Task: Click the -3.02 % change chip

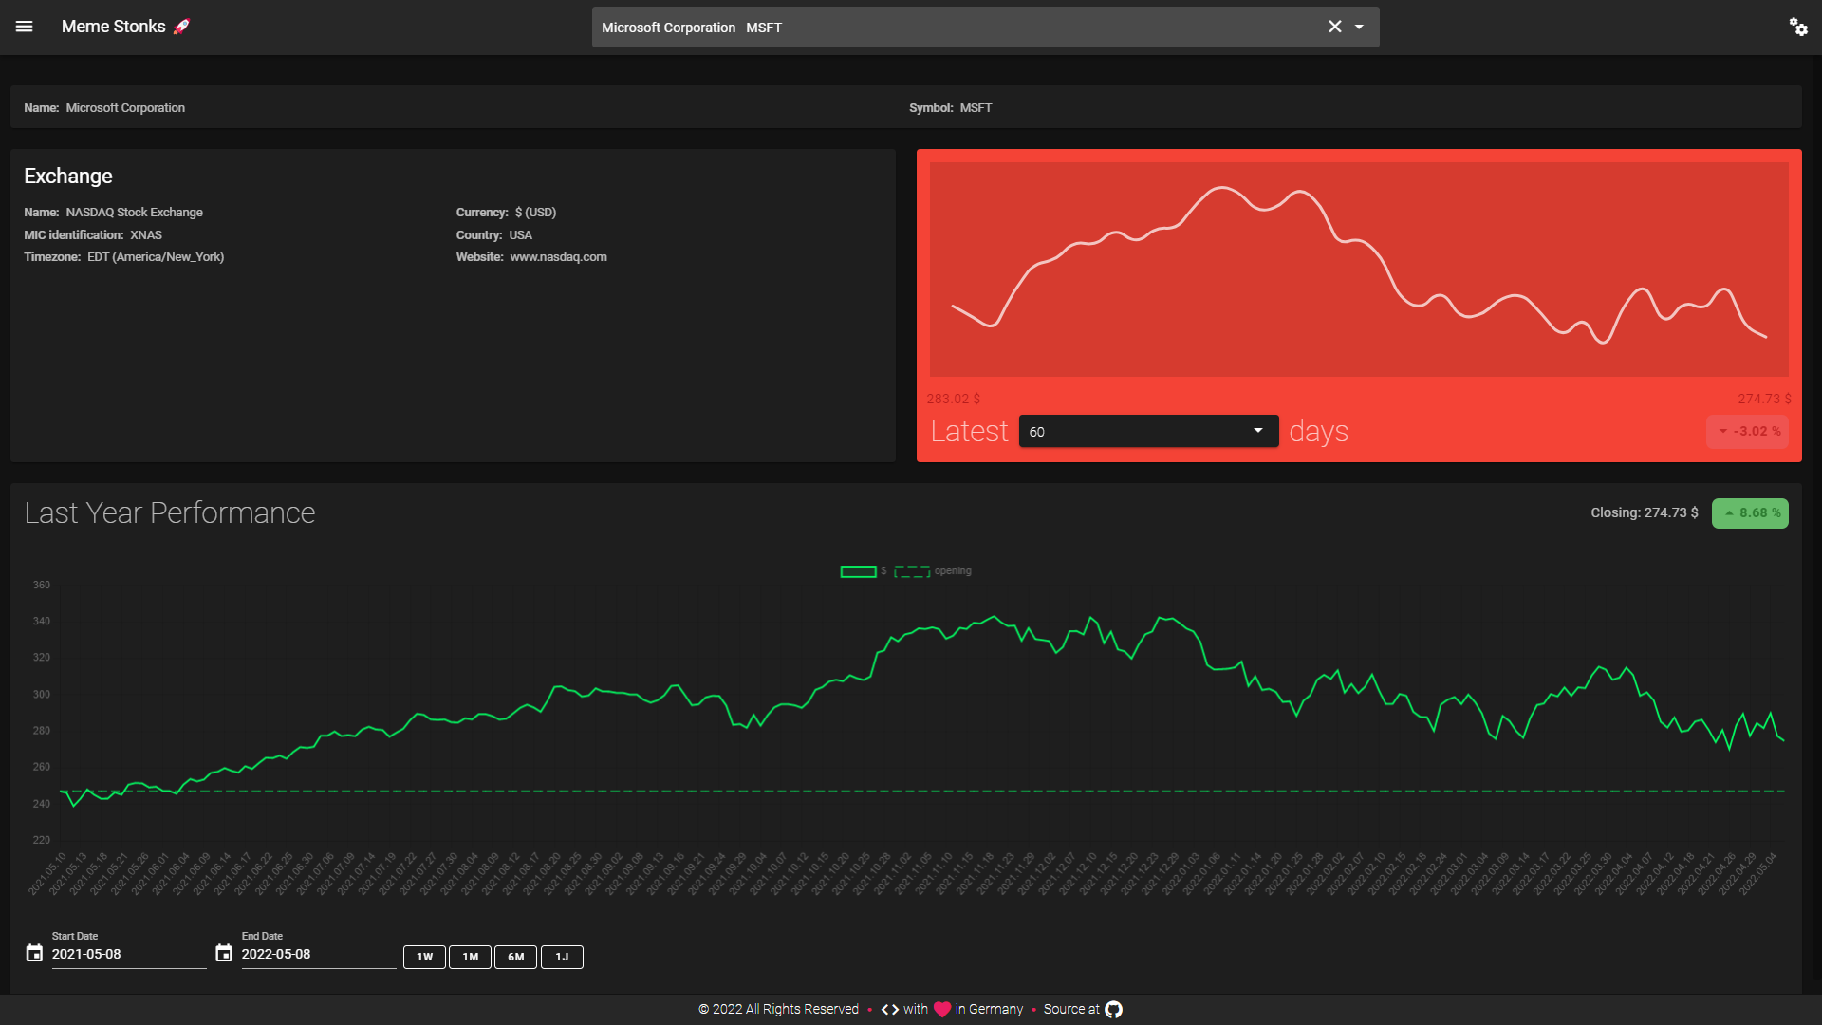Action: 1748,431
